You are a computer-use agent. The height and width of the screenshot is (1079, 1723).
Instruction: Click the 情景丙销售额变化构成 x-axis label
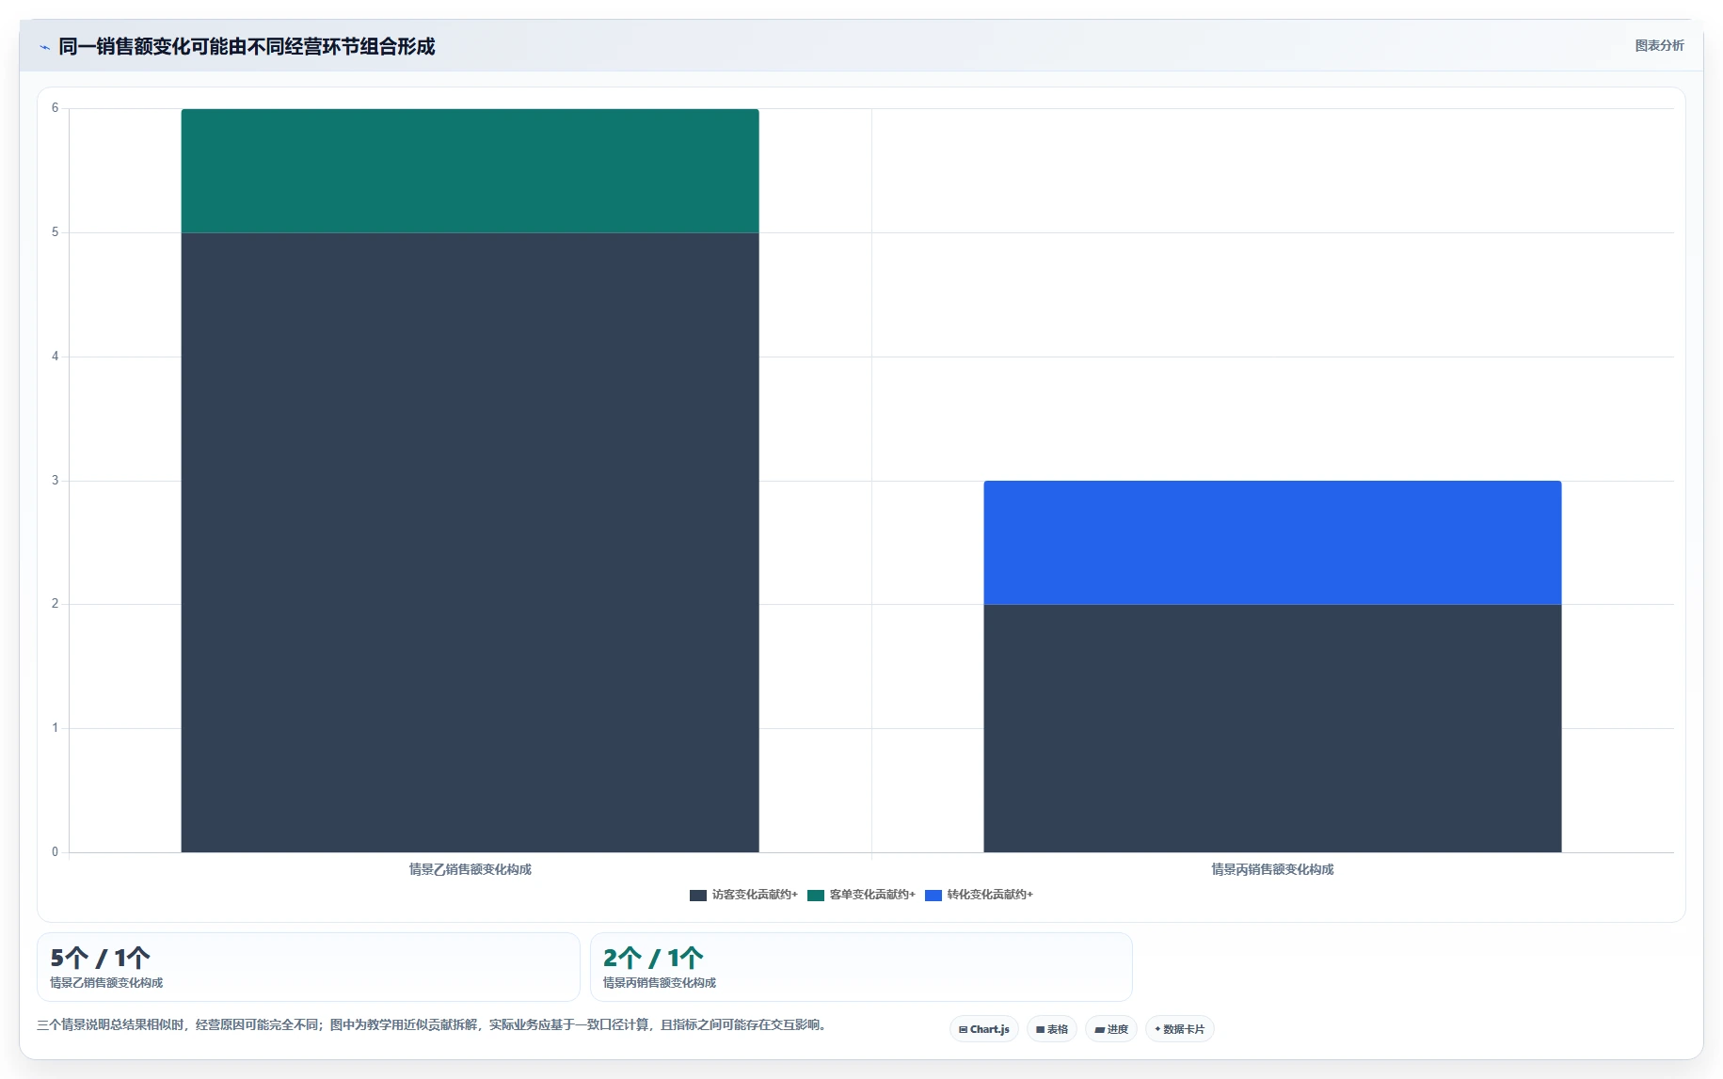pyautogui.click(x=1272, y=869)
